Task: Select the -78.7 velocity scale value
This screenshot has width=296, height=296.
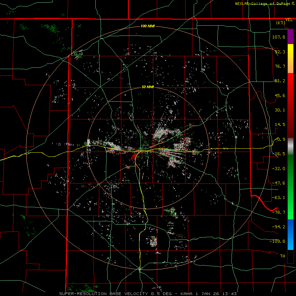Action: pyautogui.click(x=279, y=212)
